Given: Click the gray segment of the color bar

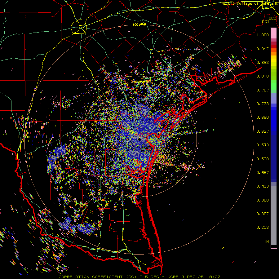Looking at the screenshot, I should click(x=274, y=215).
